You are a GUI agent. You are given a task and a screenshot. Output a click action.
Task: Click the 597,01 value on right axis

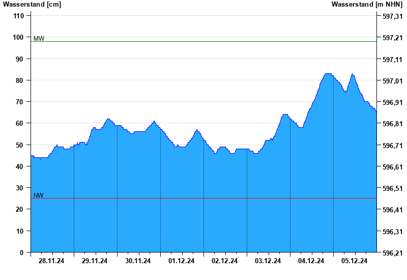[x=393, y=81]
